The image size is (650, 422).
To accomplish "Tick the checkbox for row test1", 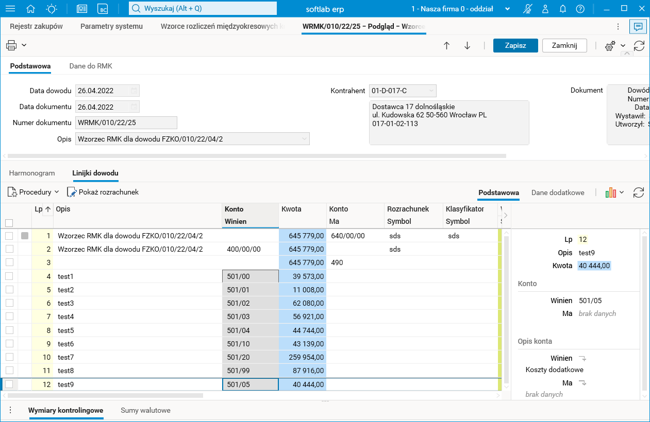I will click(9, 276).
